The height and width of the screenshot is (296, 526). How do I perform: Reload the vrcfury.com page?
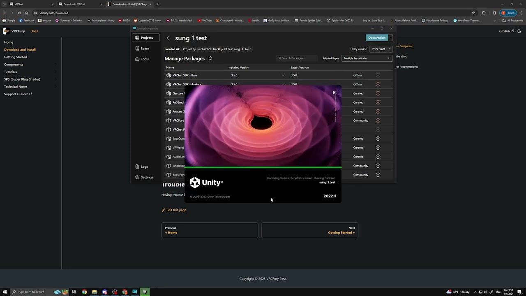[19, 13]
